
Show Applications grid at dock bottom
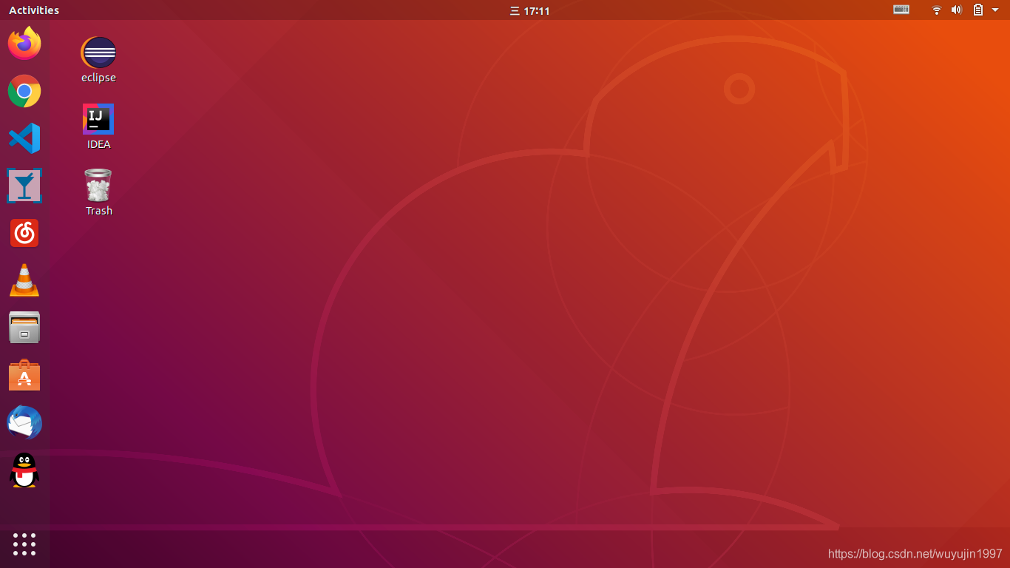click(24, 544)
